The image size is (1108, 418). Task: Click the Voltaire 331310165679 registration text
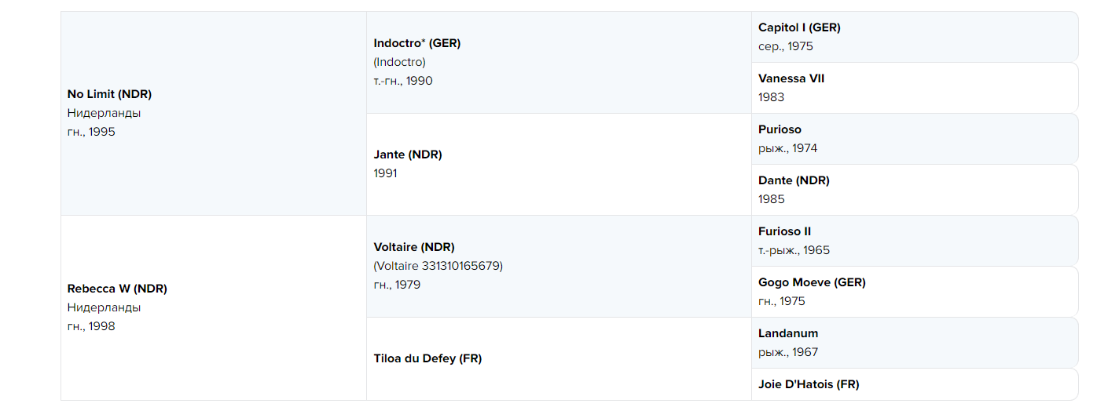coord(438,266)
